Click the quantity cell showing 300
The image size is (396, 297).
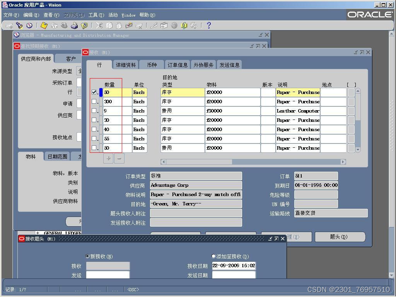pos(118,102)
